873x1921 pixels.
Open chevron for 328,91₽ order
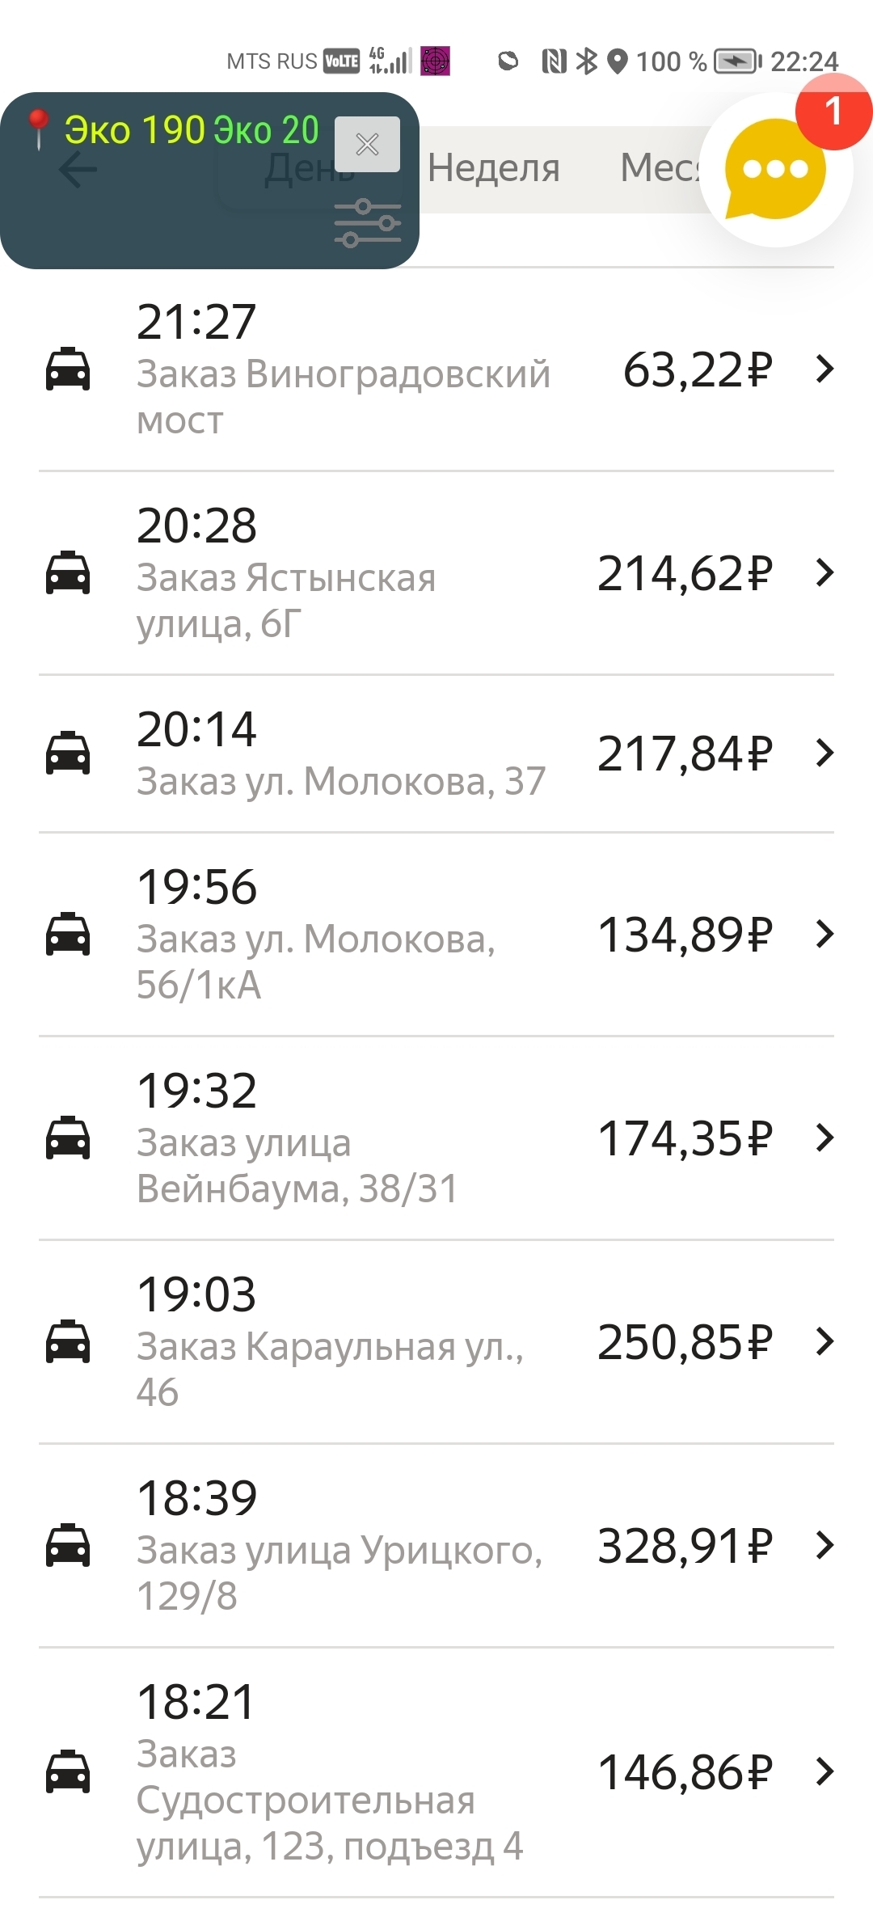click(824, 1545)
